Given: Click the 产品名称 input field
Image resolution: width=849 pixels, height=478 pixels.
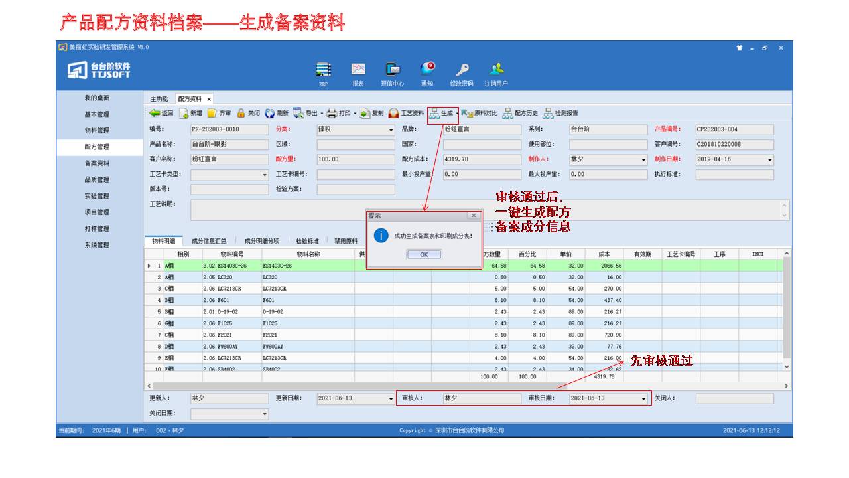Looking at the screenshot, I should click(x=229, y=145).
